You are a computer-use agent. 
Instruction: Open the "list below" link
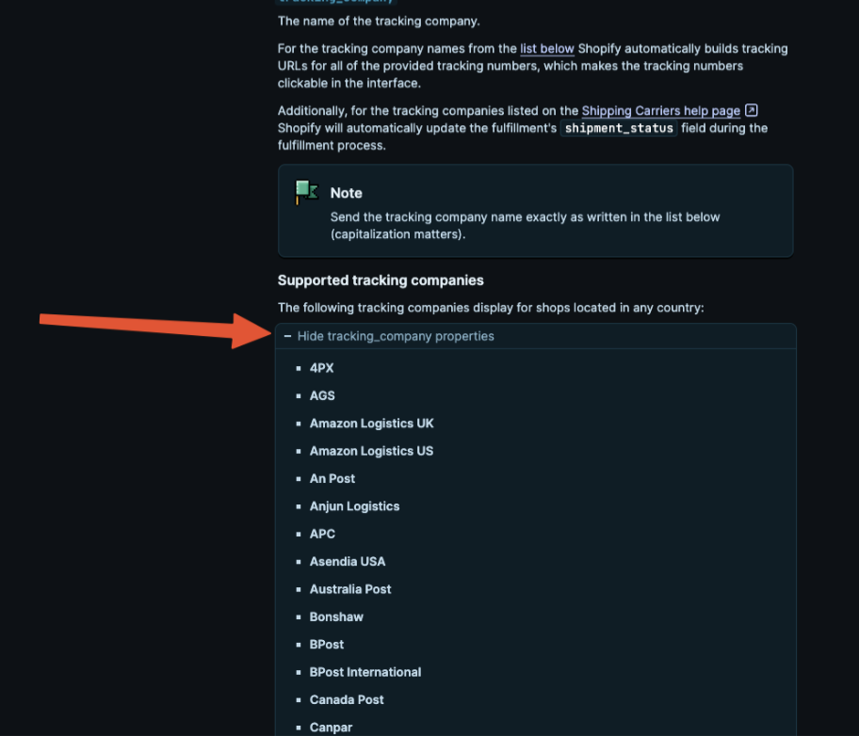[547, 49]
